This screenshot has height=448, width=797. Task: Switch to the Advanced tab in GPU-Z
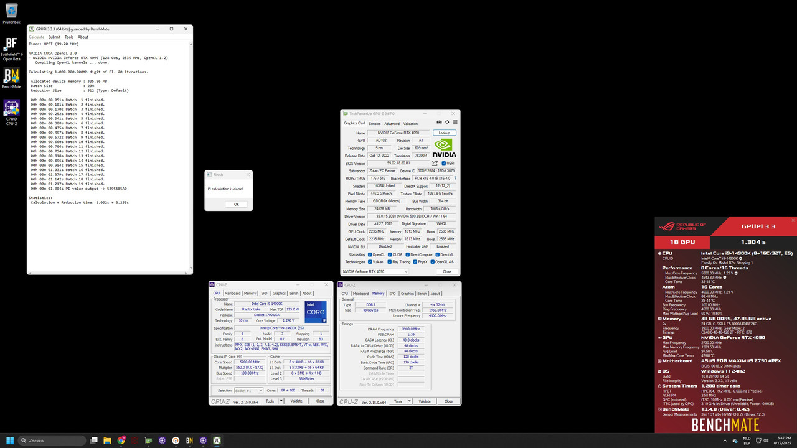tap(392, 124)
